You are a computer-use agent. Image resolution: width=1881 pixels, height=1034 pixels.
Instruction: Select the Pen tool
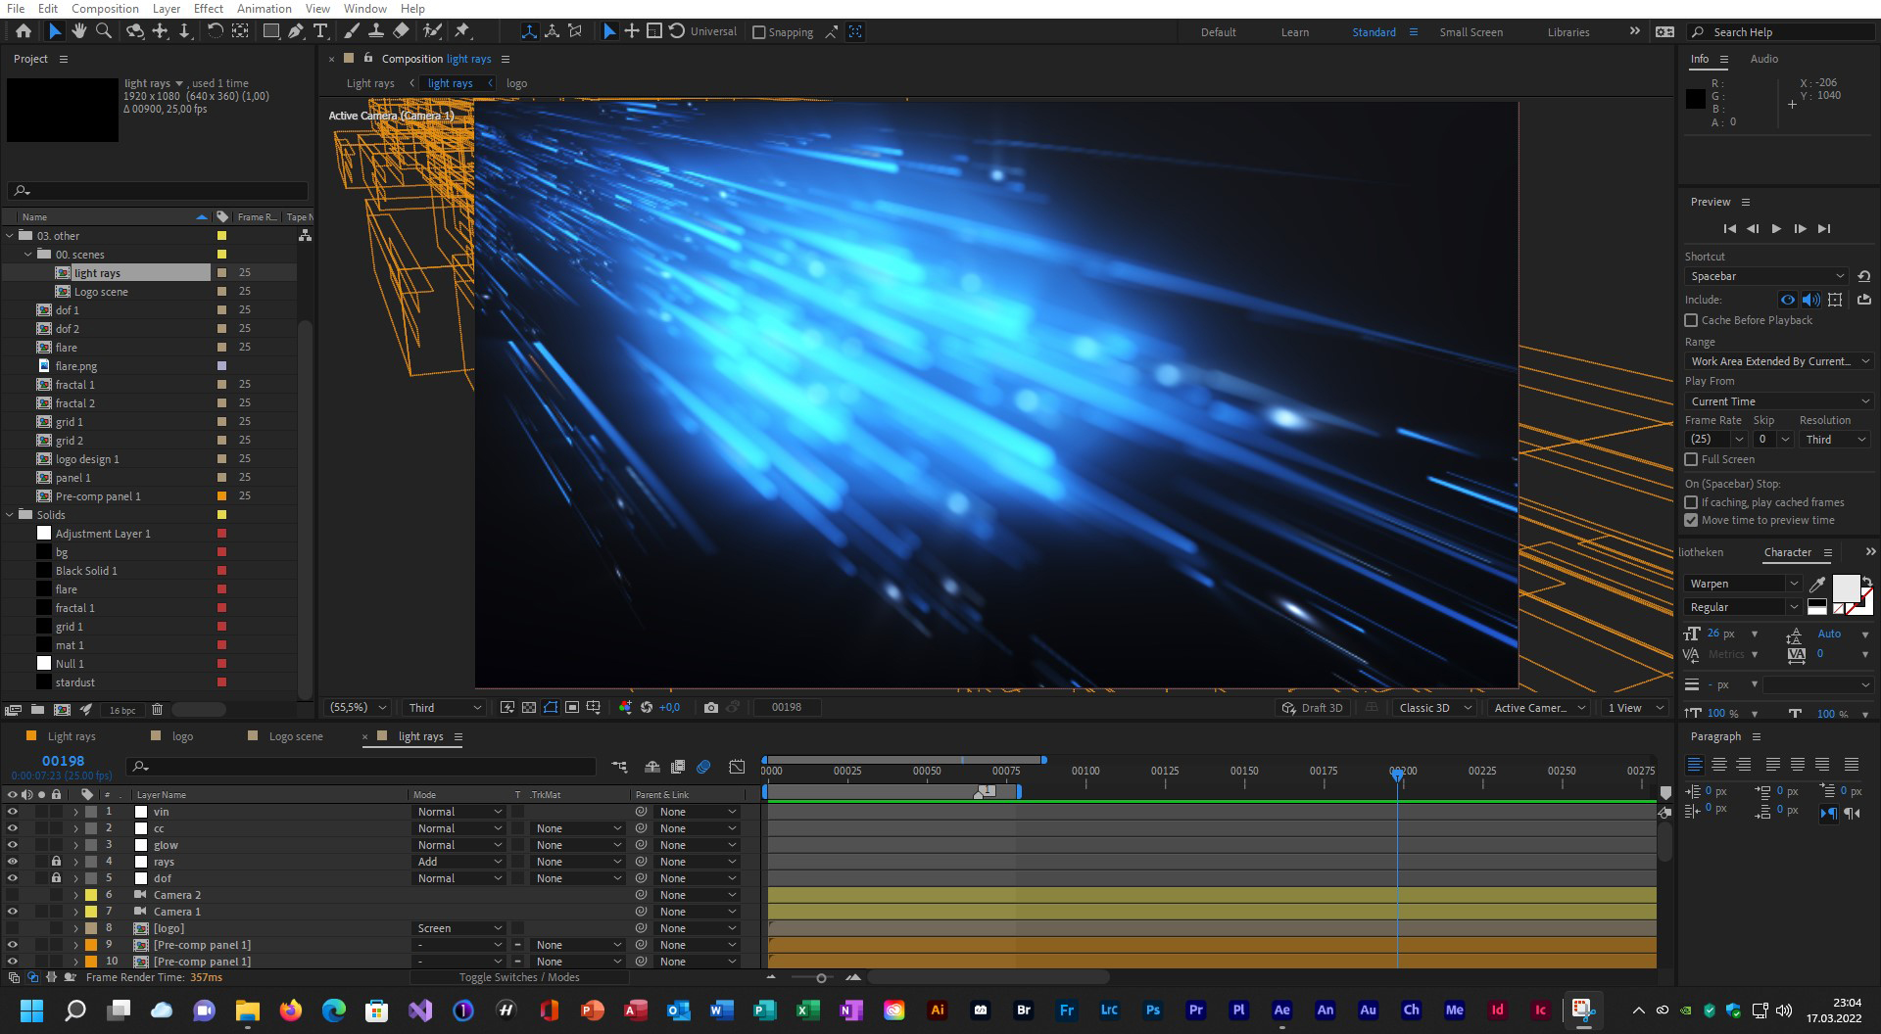[x=296, y=31]
